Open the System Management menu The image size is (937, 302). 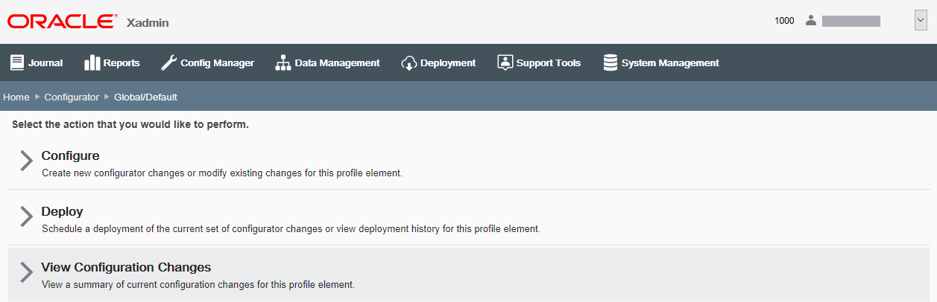[x=670, y=63]
